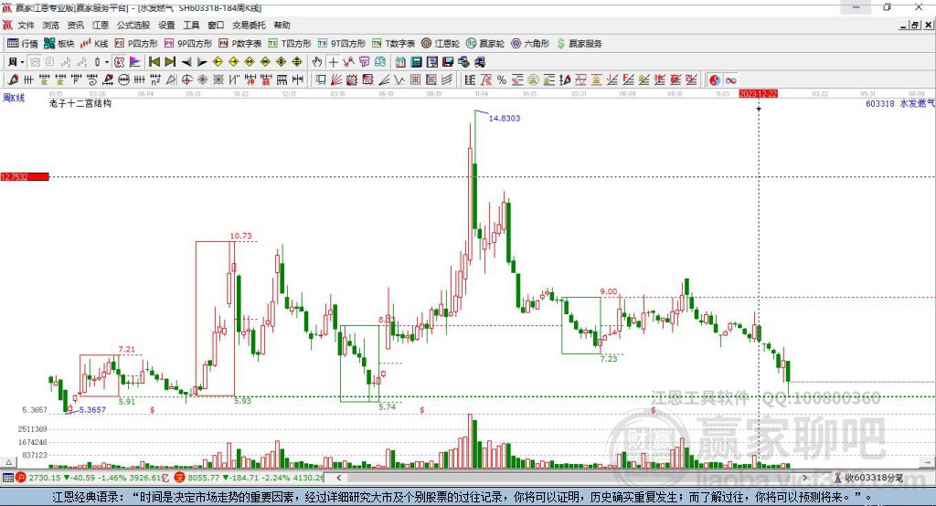Click the blue infinity loop icon

(x=730, y=80)
